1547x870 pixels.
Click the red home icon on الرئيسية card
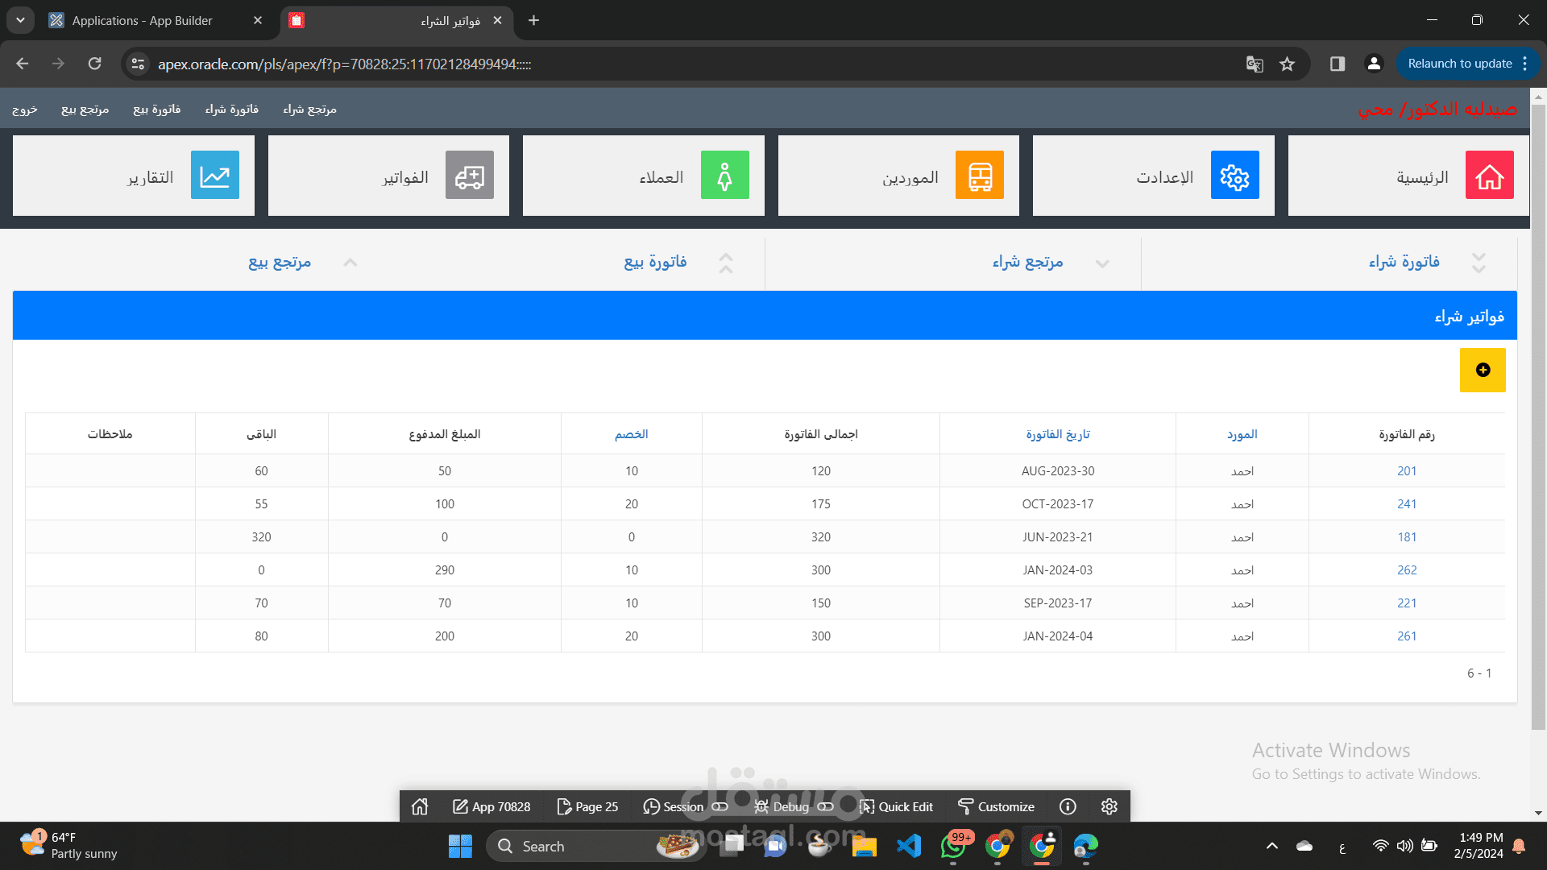[x=1489, y=175]
